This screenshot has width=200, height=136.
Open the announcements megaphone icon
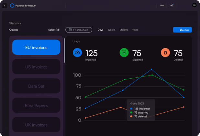[172, 6]
